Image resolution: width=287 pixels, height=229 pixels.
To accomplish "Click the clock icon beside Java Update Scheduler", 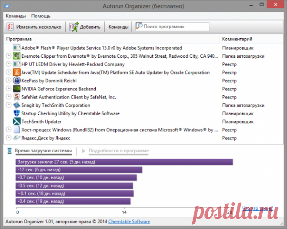I will [x=8, y=72].
